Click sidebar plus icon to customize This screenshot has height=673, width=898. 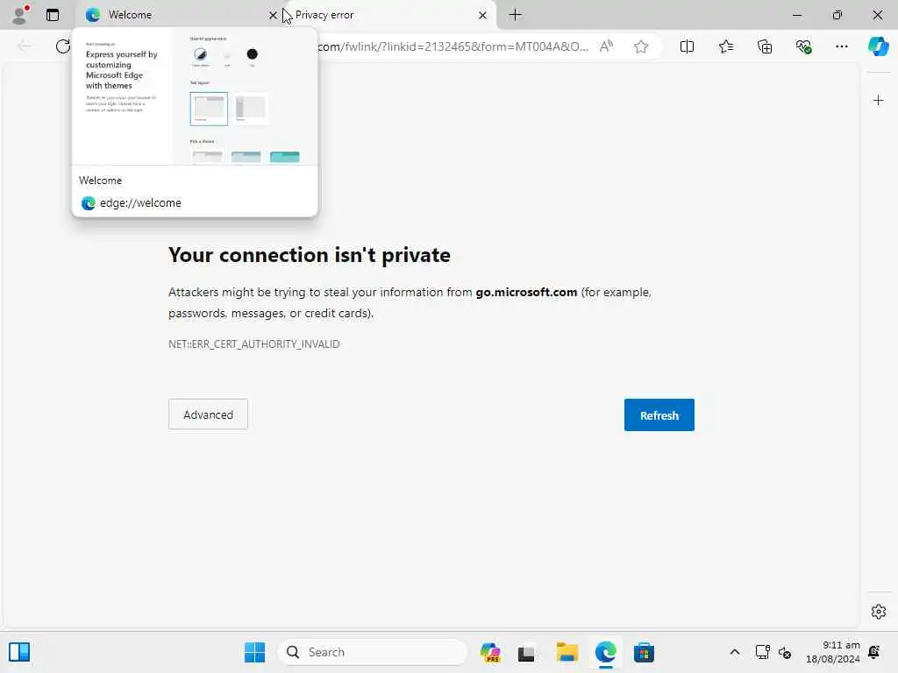click(x=879, y=101)
